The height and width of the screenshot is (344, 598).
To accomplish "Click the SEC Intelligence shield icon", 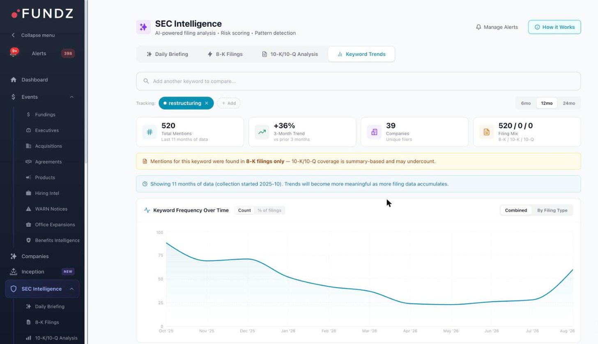I will [x=14, y=289].
